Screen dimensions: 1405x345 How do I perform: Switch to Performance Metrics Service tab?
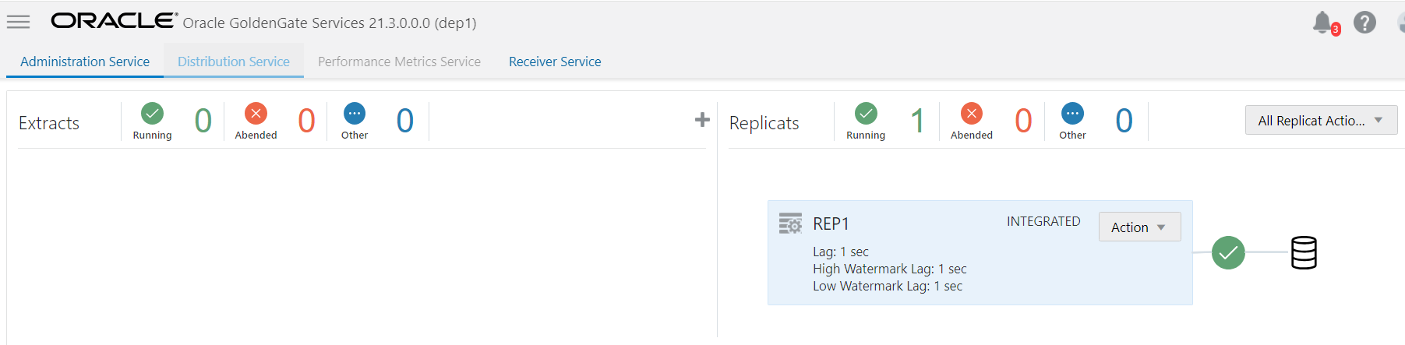click(x=399, y=62)
